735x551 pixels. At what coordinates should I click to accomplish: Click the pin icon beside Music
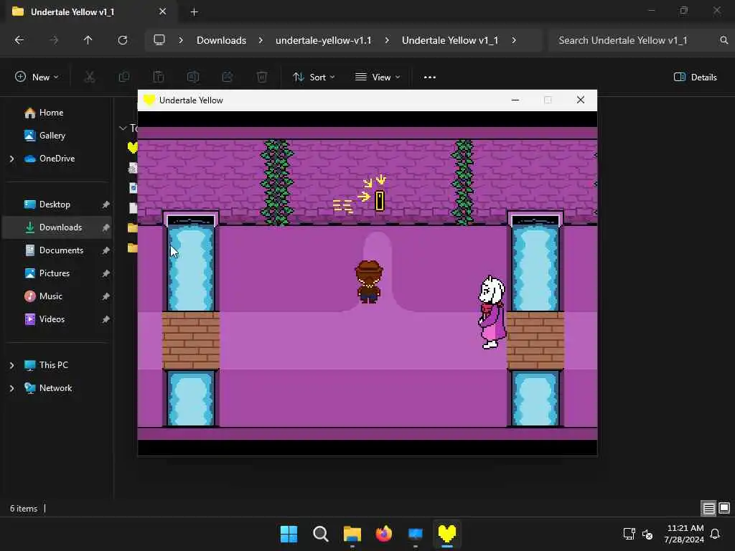[106, 296]
